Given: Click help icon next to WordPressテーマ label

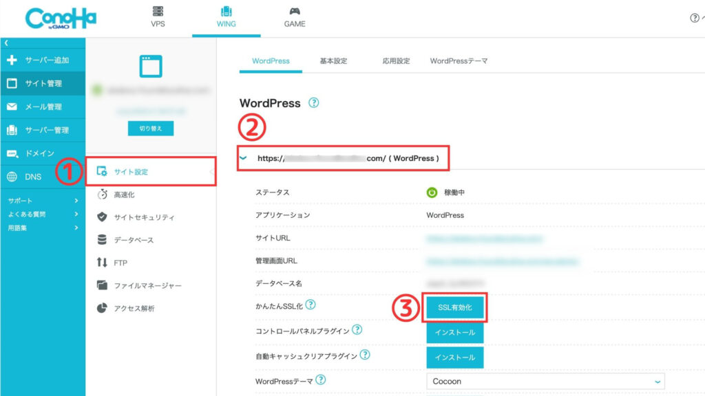Looking at the screenshot, I should pyautogui.click(x=321, y=379).
